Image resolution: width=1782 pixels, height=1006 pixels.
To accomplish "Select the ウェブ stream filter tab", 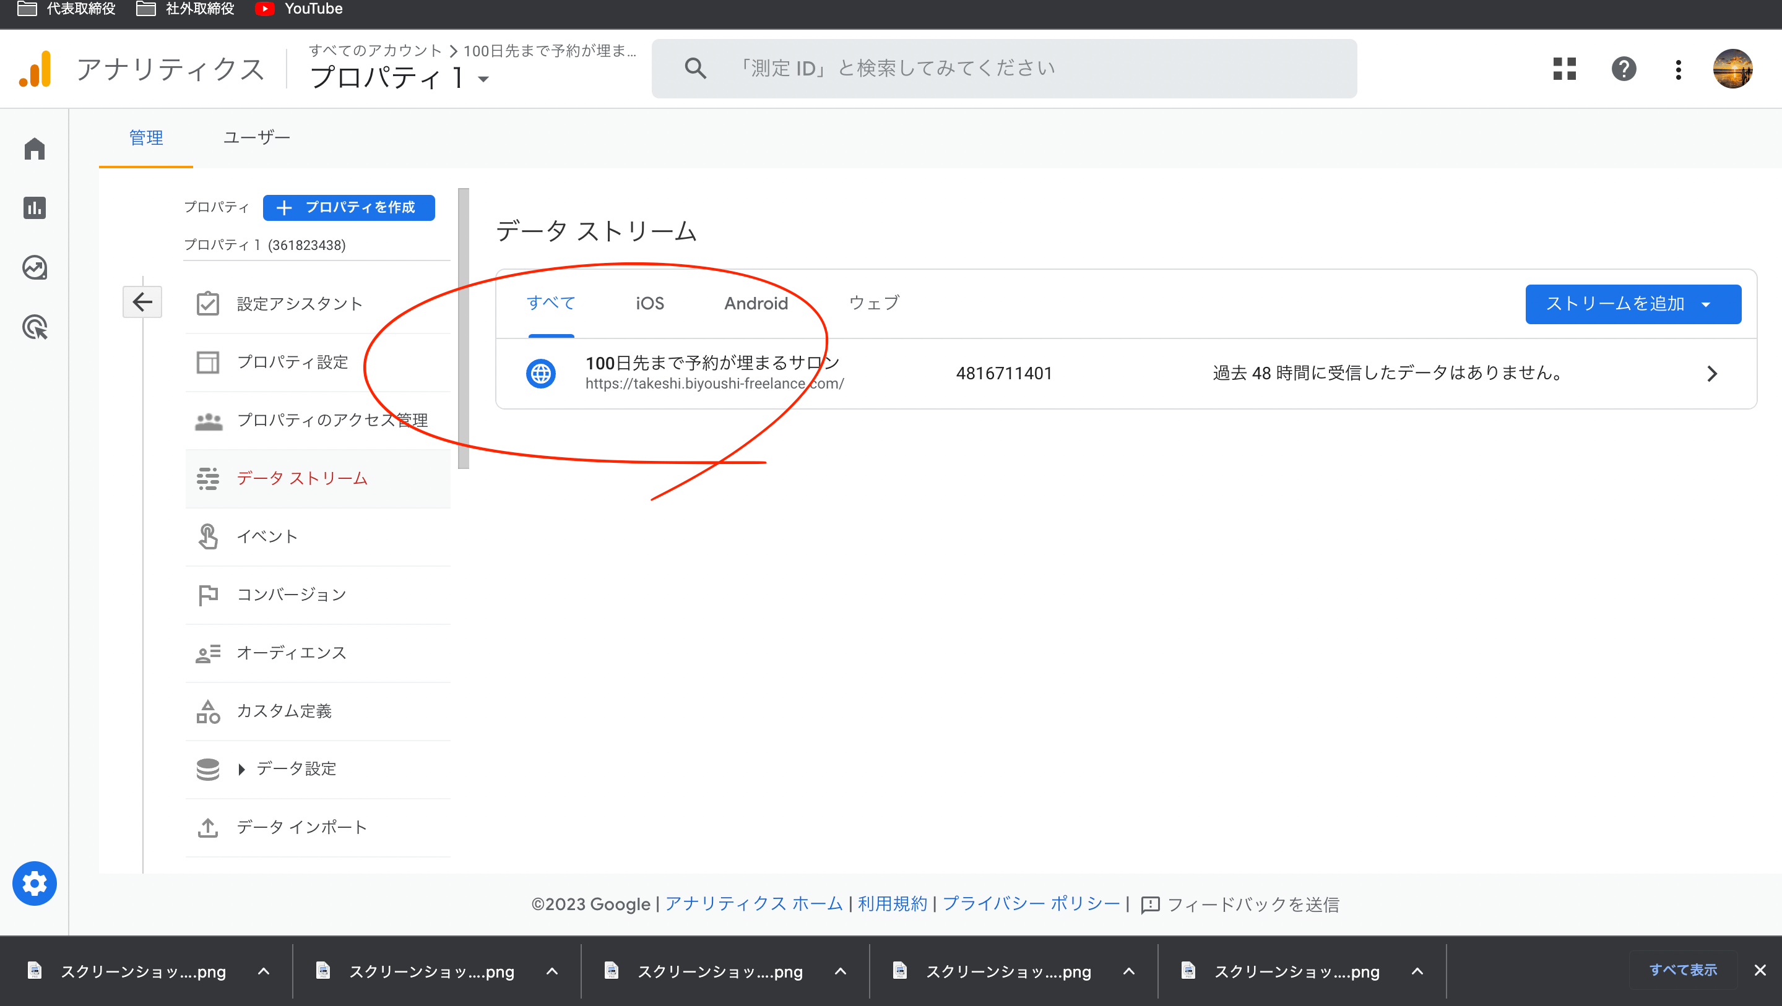I will [x=874, y=304].
